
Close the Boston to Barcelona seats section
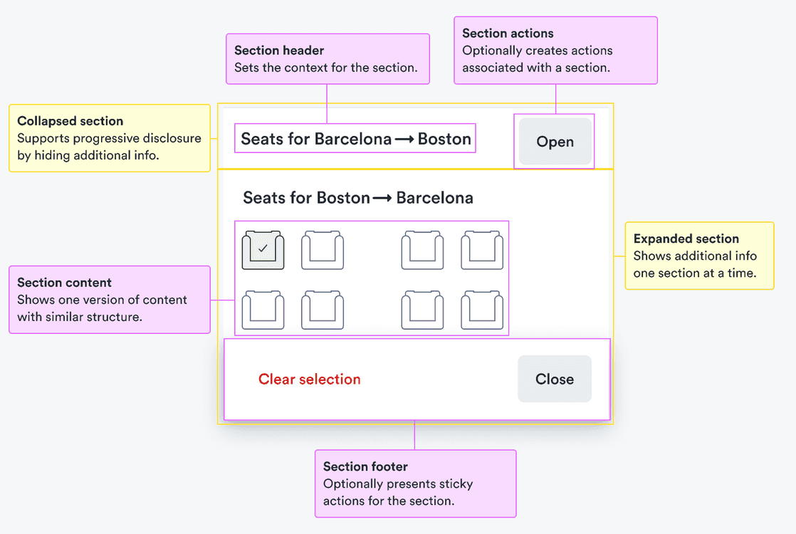click(554, 379)
